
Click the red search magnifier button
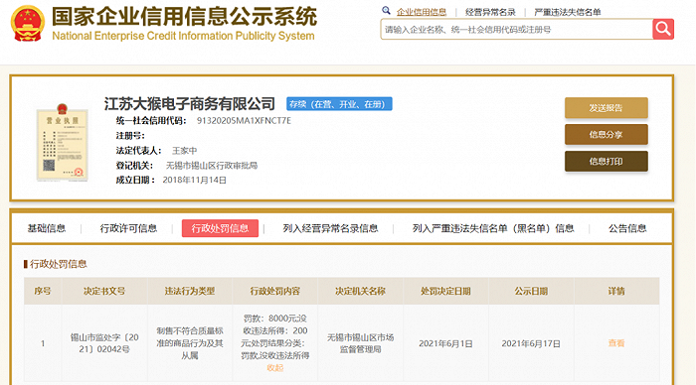663,29
